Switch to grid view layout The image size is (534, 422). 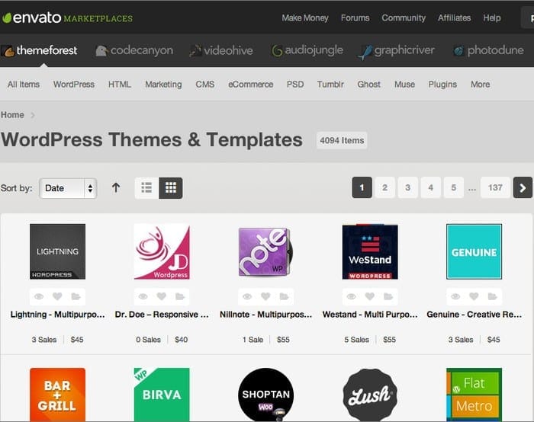coord(171,187)
